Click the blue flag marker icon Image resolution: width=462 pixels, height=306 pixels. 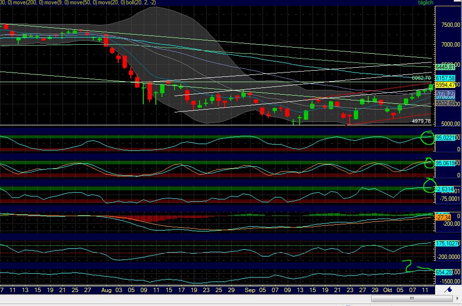coord(449,290)
